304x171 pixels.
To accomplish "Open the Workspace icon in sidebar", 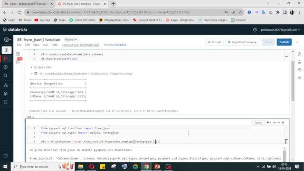I will pos(6,58).
